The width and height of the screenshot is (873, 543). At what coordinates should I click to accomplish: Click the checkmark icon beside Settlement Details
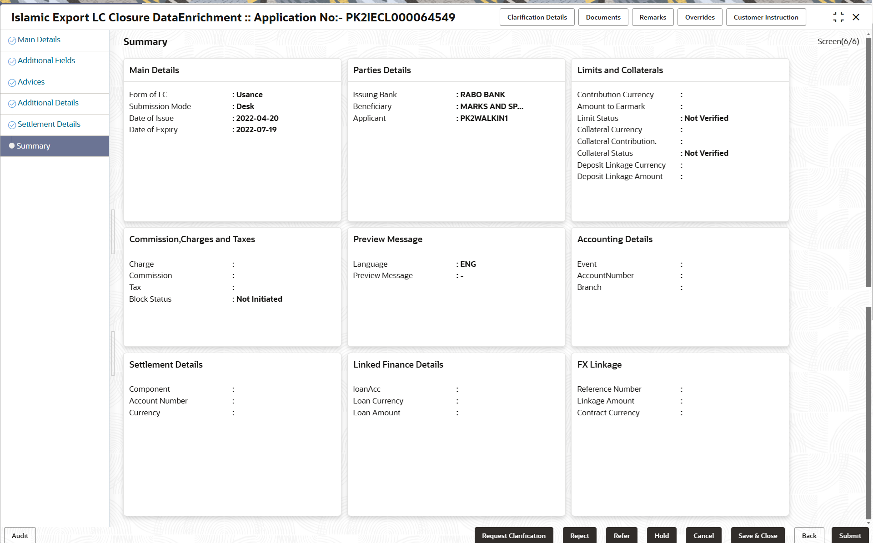pos(12,125)
